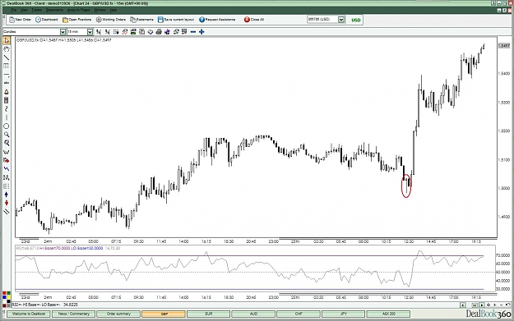Select the highlighted GBP tab
Image resolution: width=514 pixels, height=321 pixels.
(x=164, y=314)
